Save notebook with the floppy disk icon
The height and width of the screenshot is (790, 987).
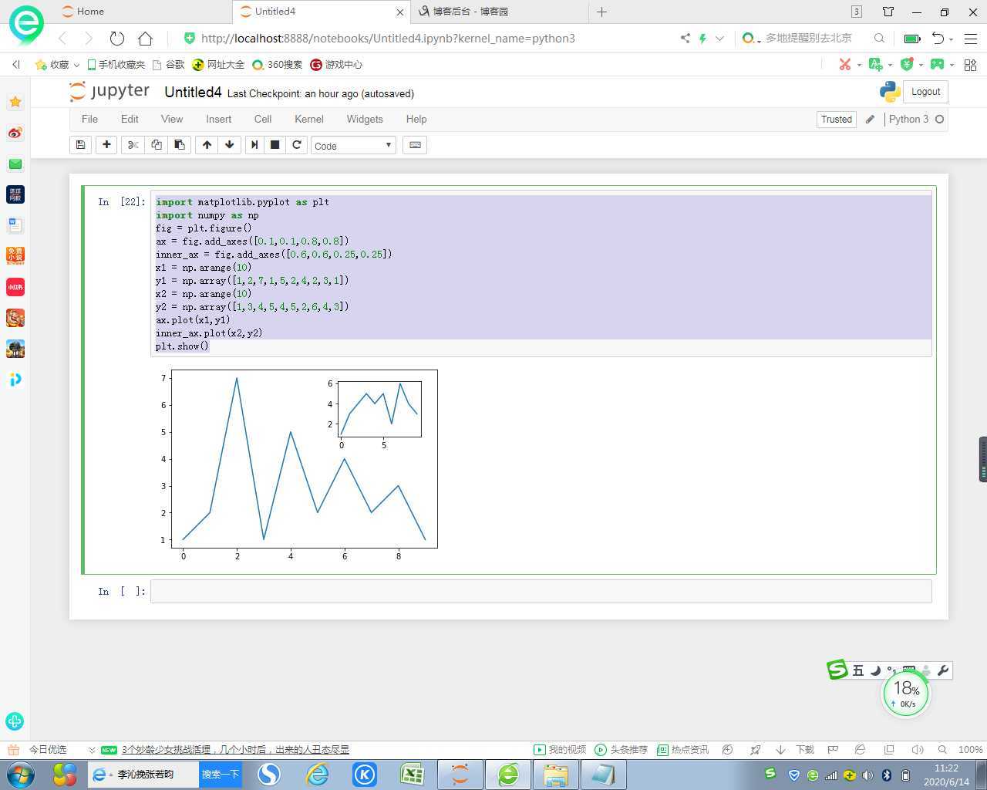click(80, 145)
